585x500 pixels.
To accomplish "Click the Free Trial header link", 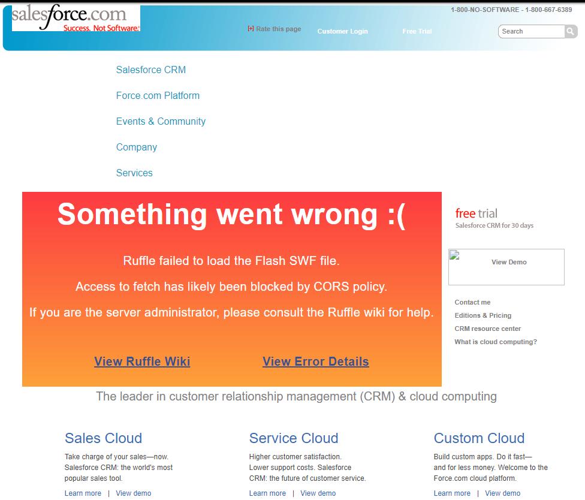I will tap(417, 31).
